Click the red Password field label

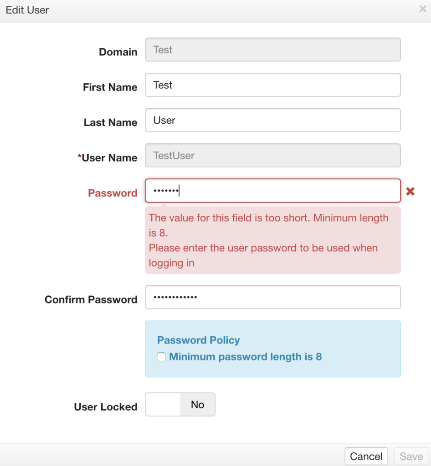tap(113, 193)
